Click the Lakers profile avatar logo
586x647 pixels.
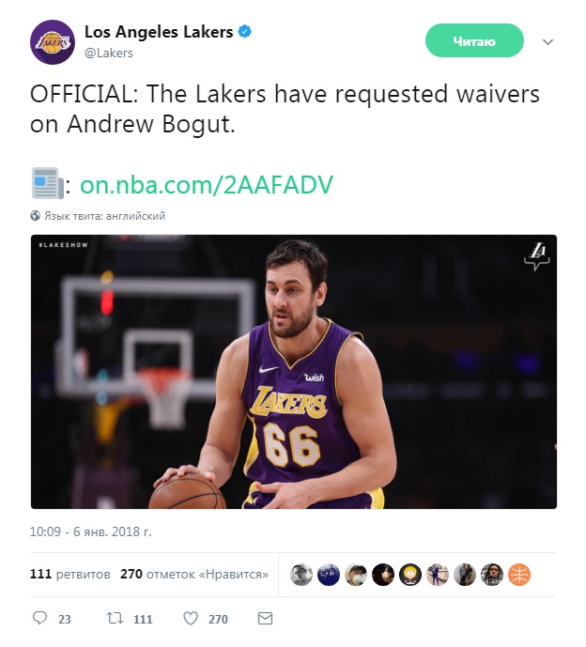(53, 42)
